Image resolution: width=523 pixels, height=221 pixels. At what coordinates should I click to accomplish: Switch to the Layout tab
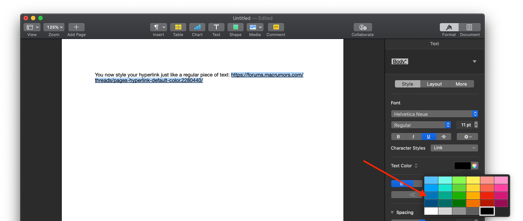[x=434, y=84]
